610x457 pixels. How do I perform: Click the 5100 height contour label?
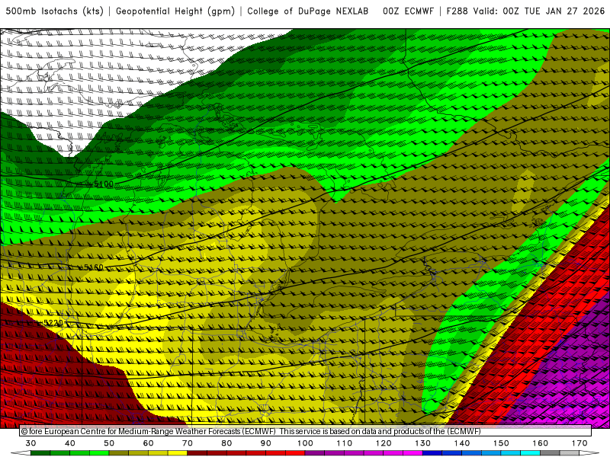104,184
